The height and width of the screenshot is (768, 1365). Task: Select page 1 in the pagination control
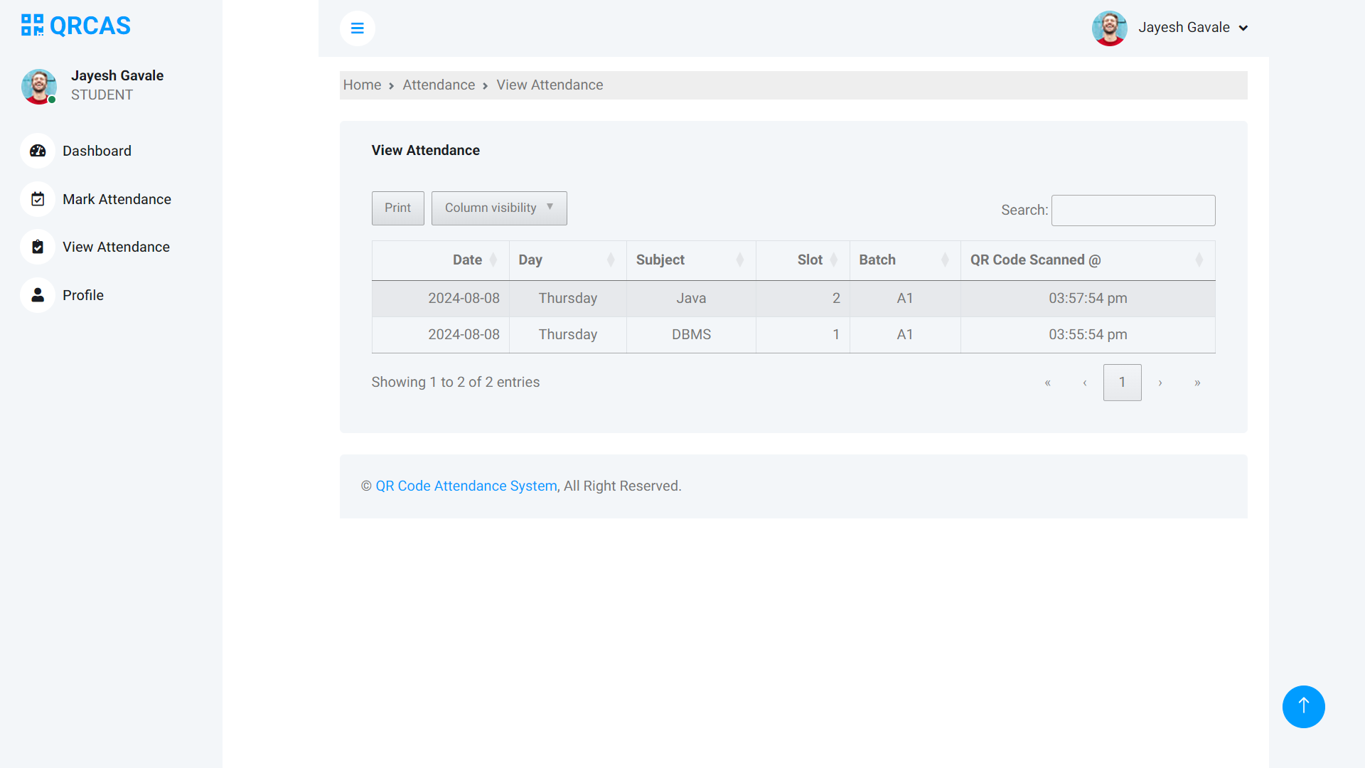click(1122, 382)
